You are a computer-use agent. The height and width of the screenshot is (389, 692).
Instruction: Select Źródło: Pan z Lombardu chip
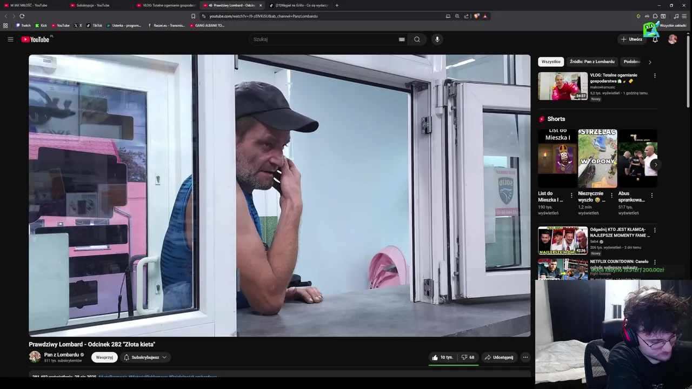pos(592,62)
